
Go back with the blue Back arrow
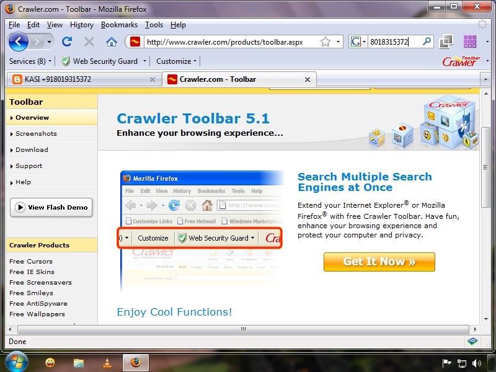(19, 42)
